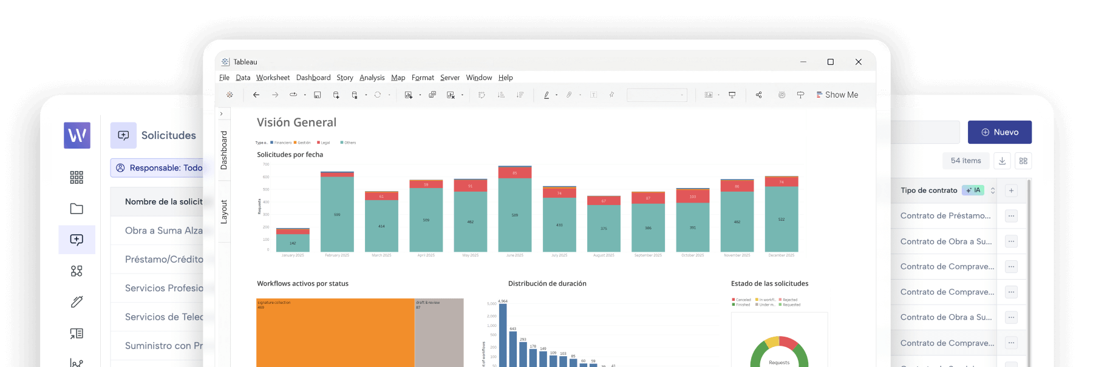Select the requests chat-plus icon in sidebar
The height and width of the screenshot is (367, 1093).
77,240
